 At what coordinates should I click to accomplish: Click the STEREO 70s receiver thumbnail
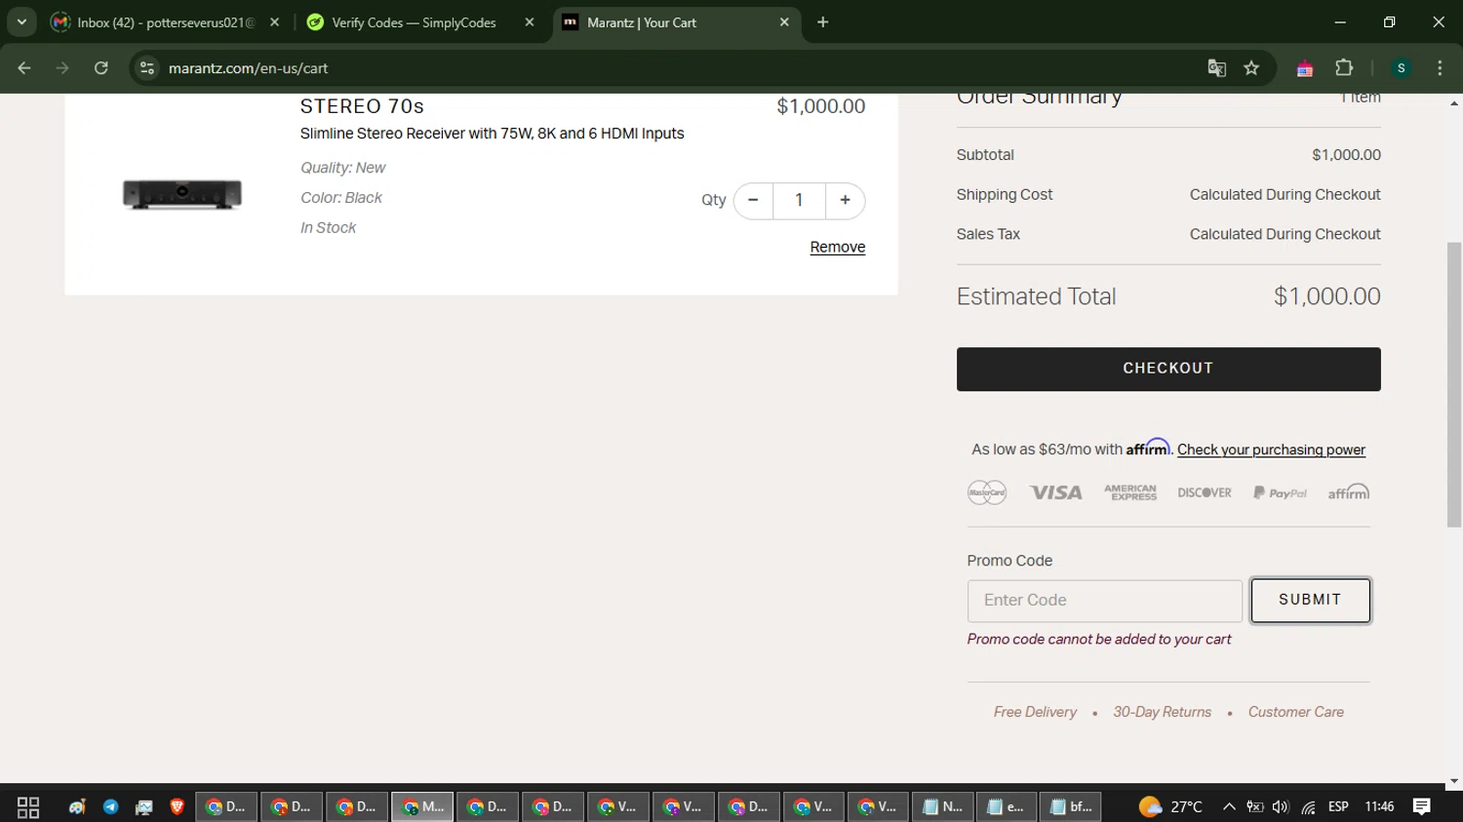tap(182, 194)
